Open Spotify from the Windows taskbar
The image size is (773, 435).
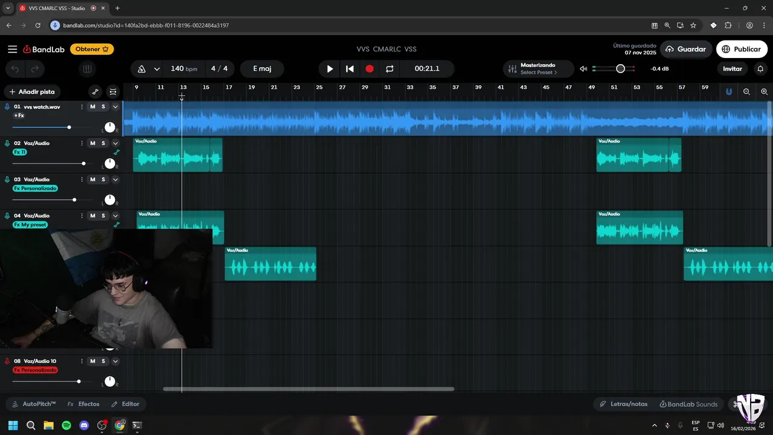pyautogui.click(x=66, y=425)
